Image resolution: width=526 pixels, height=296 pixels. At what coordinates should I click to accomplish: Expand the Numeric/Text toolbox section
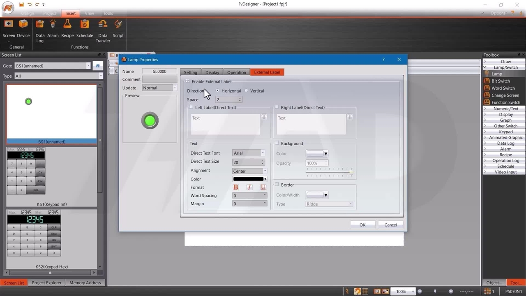coord(505,109)
